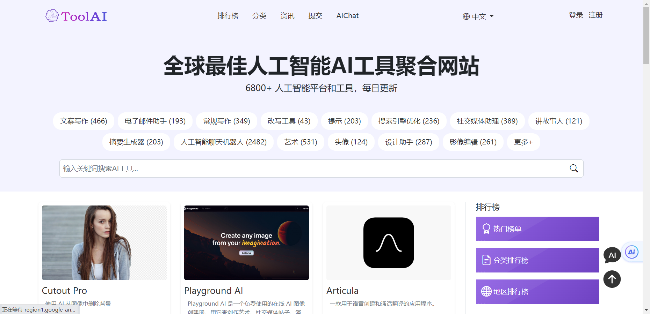Click the award icon in 热门榜单
650x314 pixels.
pos(486,229)
